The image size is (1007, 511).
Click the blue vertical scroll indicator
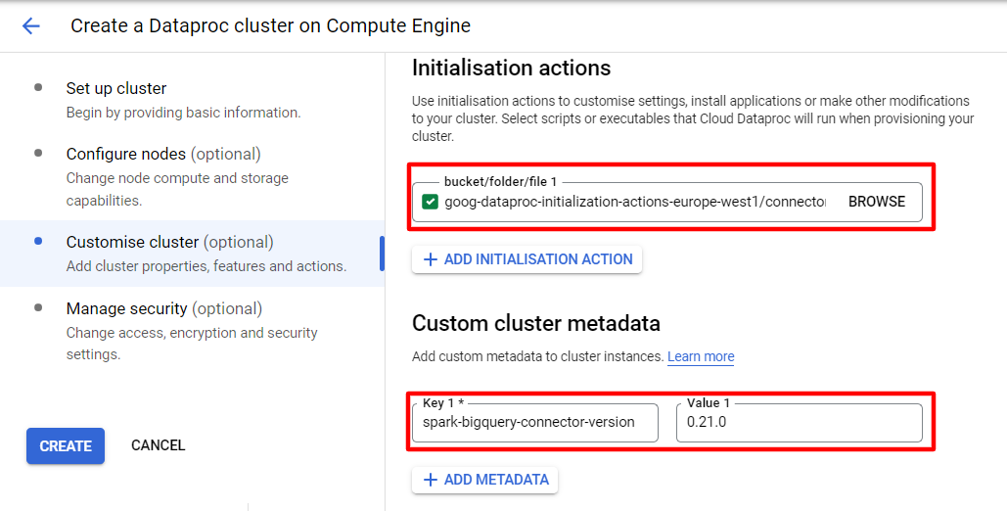[382, 254]
